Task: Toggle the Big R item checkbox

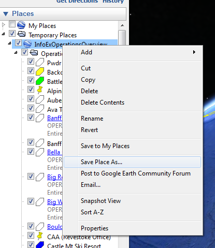Action: pyautogui.click(x=31, y=177)
